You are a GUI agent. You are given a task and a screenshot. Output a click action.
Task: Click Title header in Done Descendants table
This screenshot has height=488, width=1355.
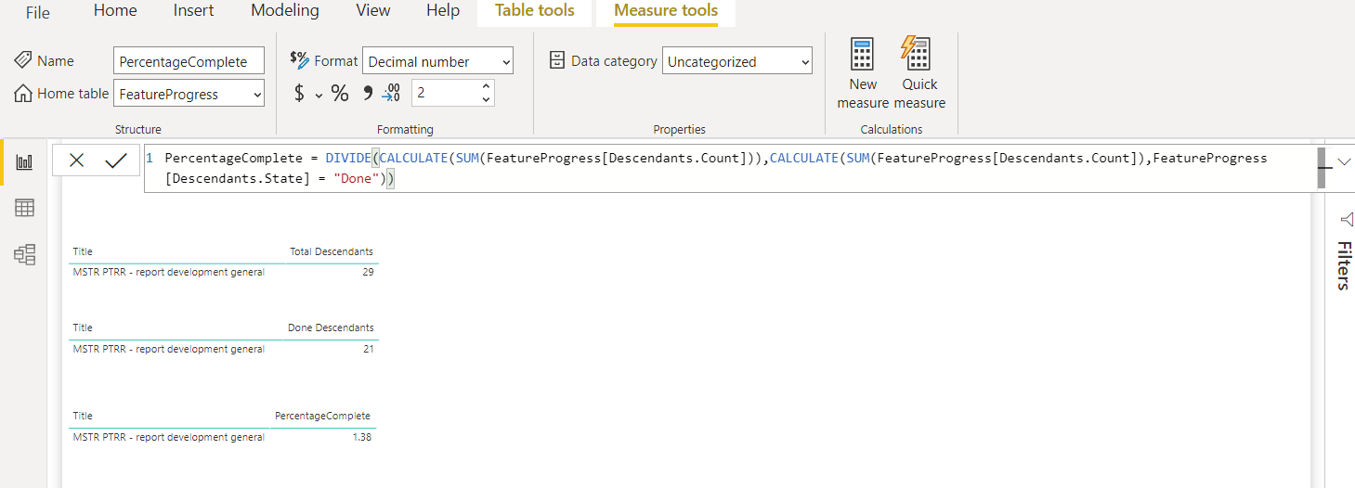83,327
